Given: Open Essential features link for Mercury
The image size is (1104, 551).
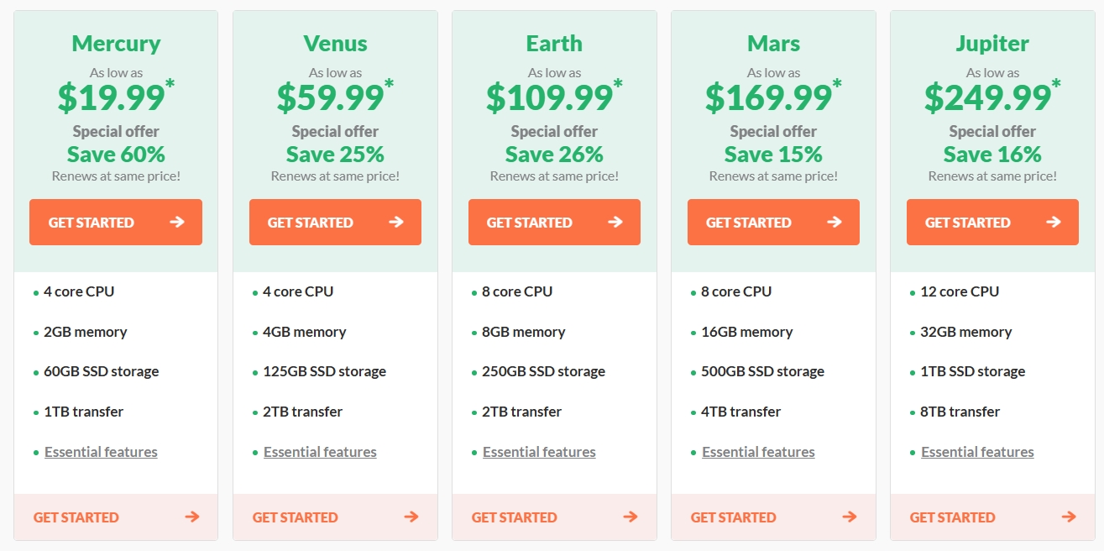Looking at the screenshot, I should pos(101,452).
